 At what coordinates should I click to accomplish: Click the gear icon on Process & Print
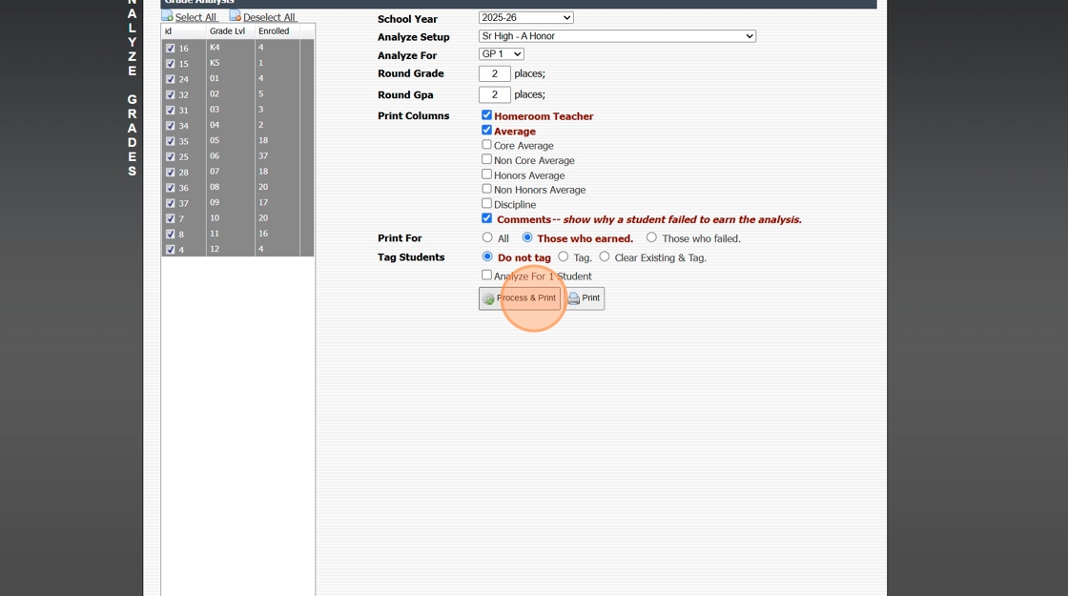point(488,298)
